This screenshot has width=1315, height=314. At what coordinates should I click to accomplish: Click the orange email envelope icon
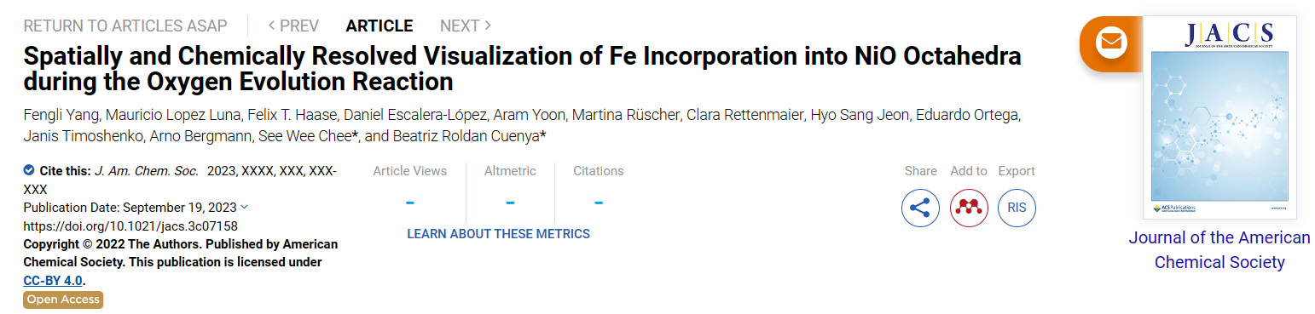1111,42
